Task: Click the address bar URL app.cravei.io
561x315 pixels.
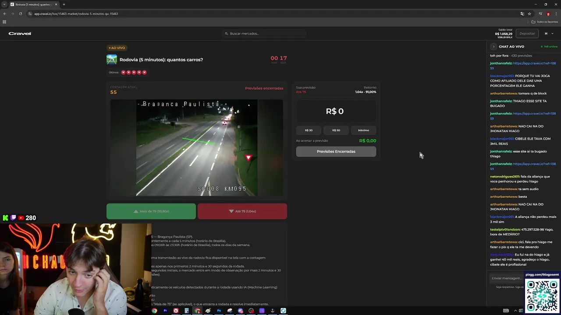Action: [x=76, y=14]
